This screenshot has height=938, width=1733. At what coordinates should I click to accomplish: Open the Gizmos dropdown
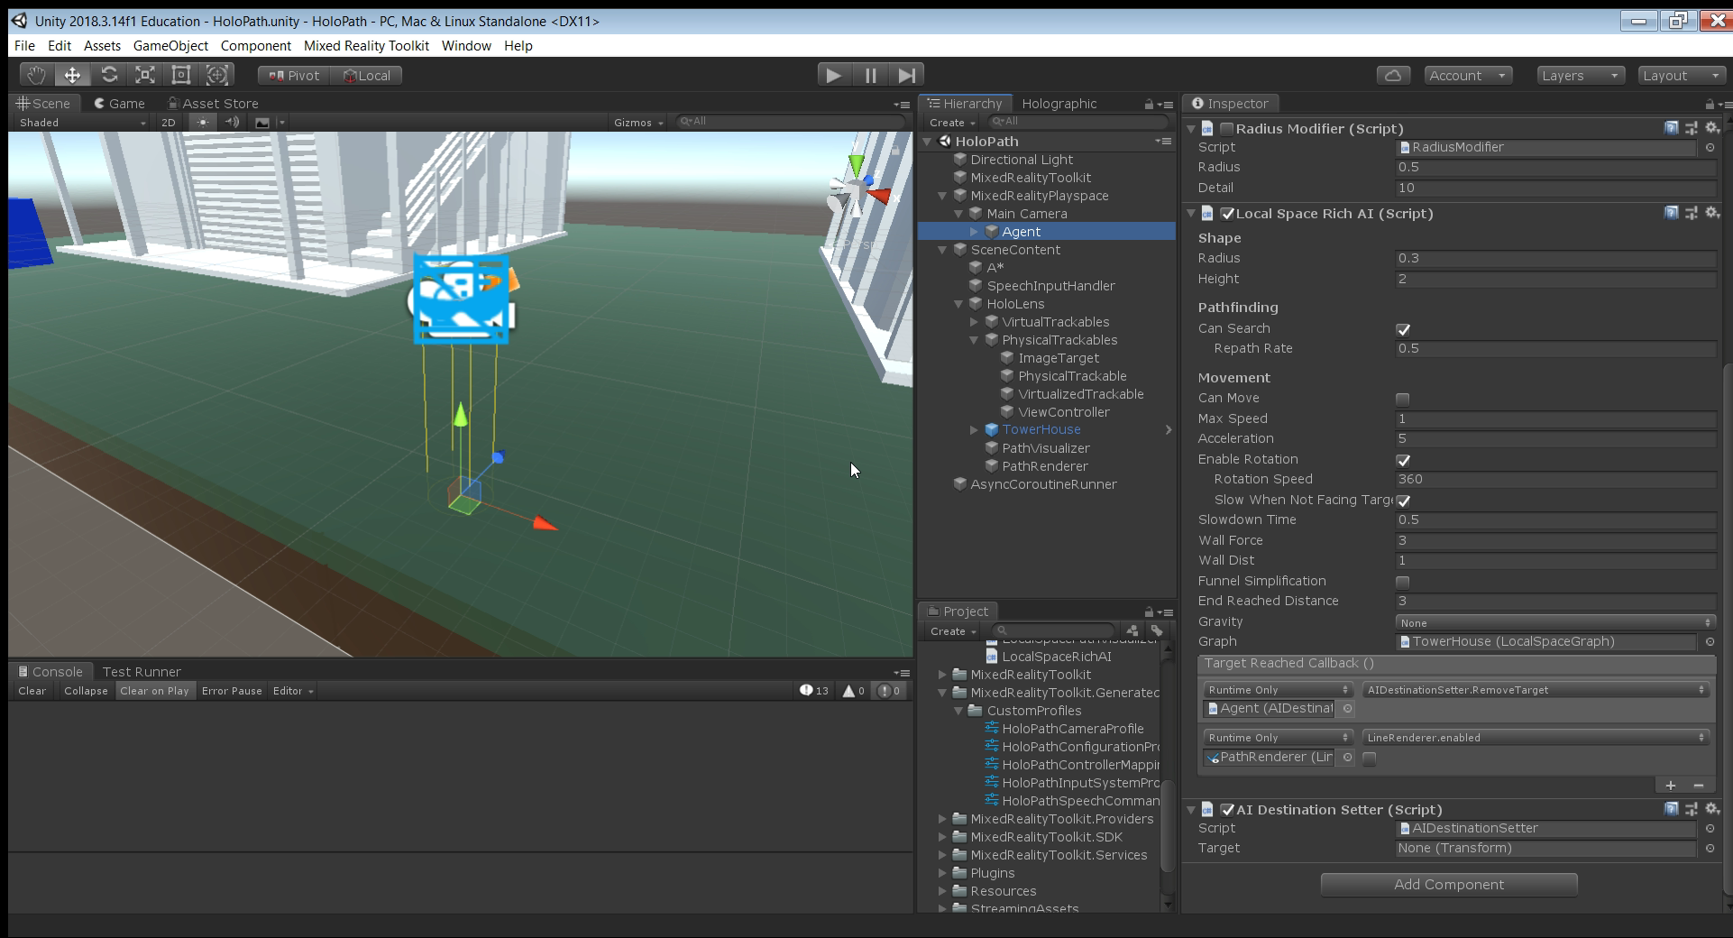click(x=638, y=123)
